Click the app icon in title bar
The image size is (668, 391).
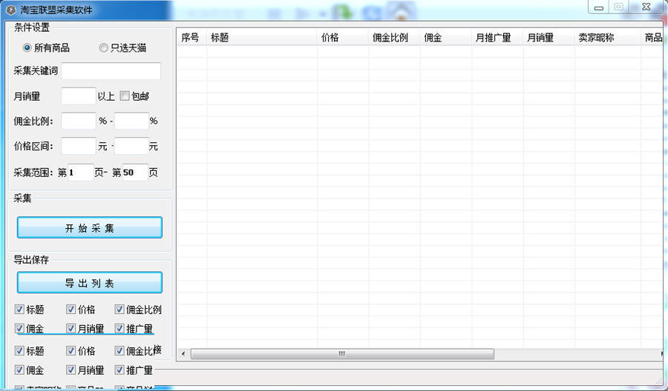[x=11, y=10]
